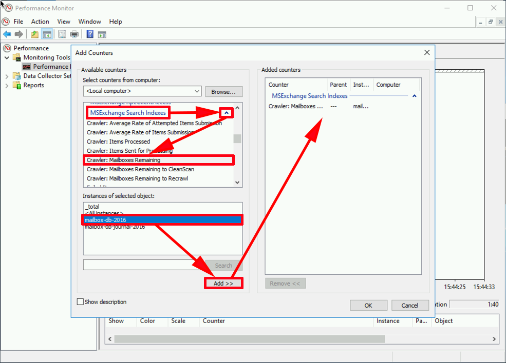Open the Help menu

point(116,22)
